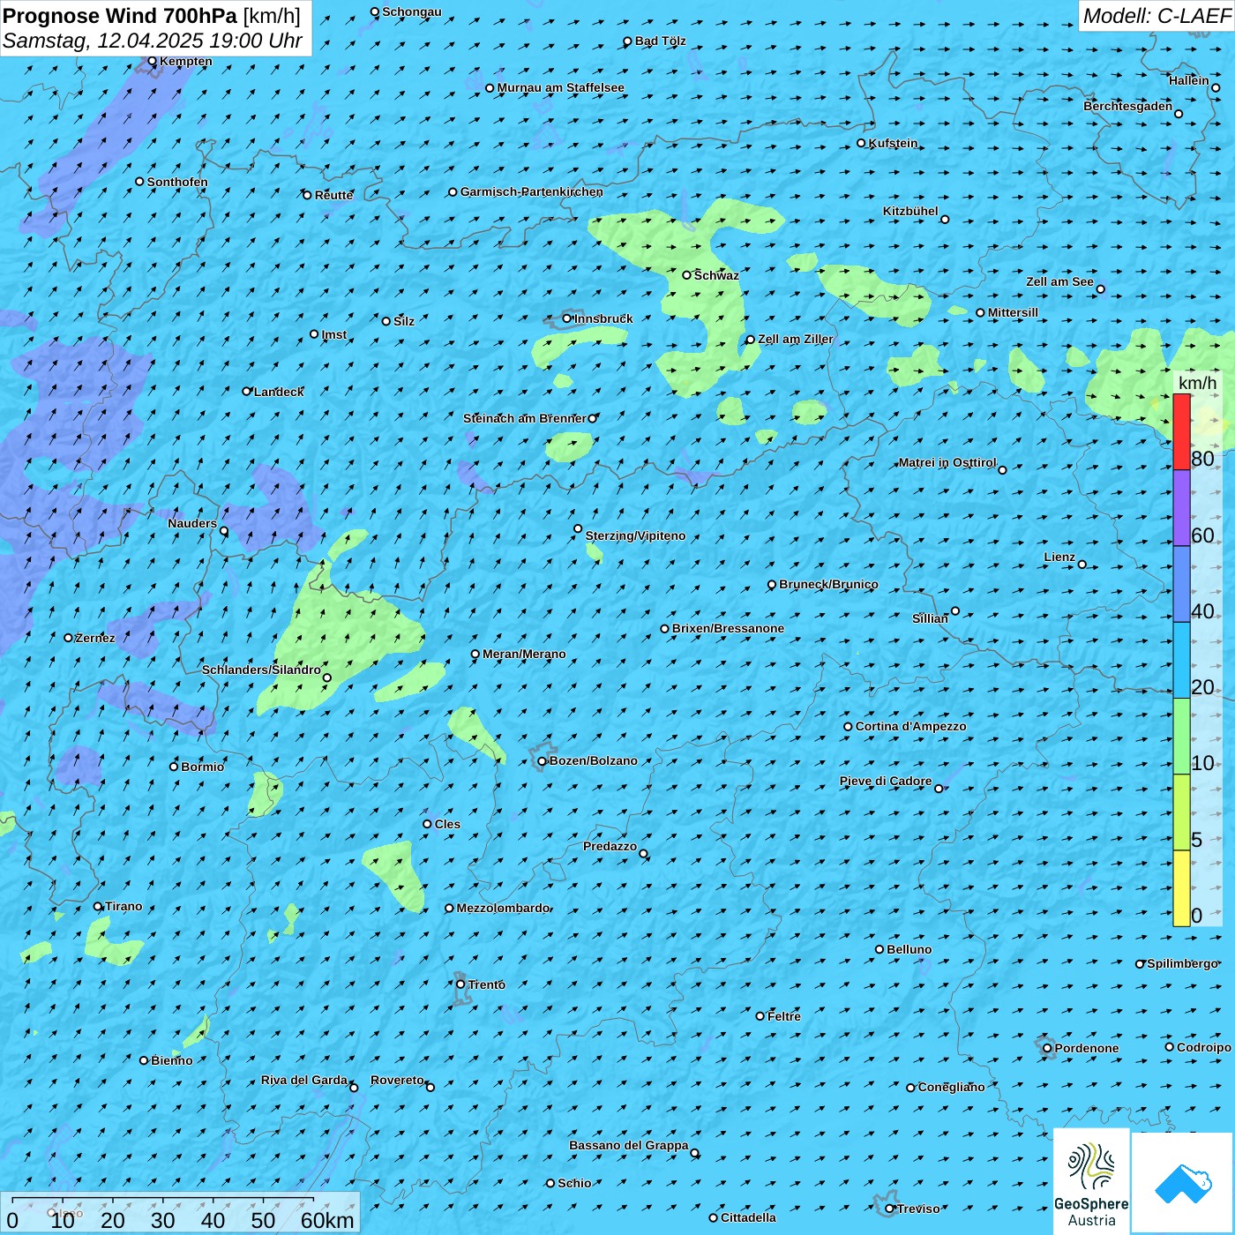Click the red legend color segment

[1181, 431]
